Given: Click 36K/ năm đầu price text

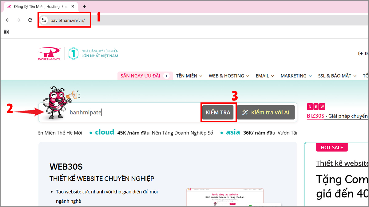Looking at the screenshot, I should pos(259,133).
